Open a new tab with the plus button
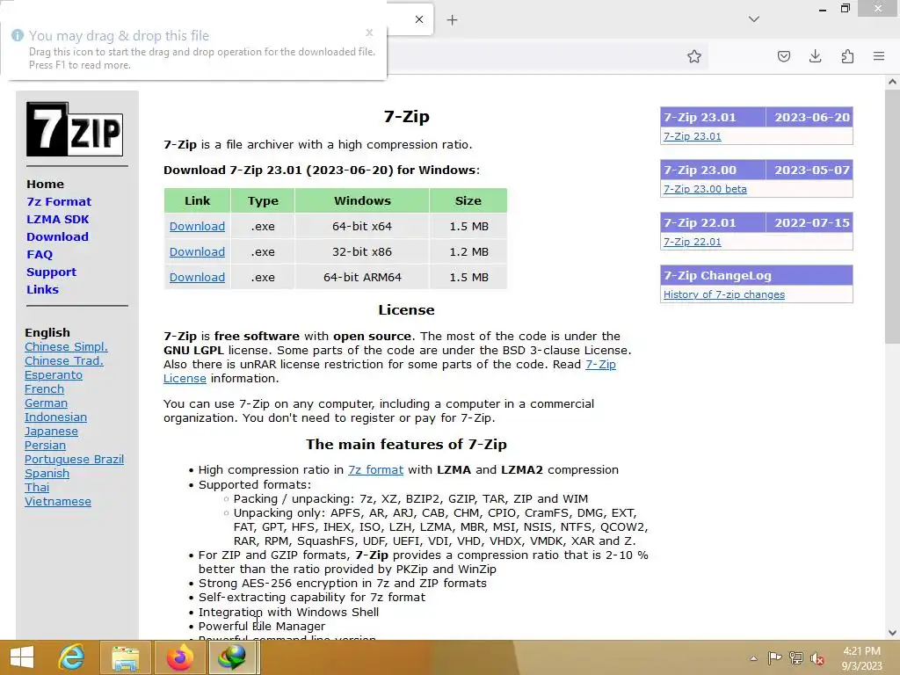Viewport: 900px width, 675px height. point(453,20)
